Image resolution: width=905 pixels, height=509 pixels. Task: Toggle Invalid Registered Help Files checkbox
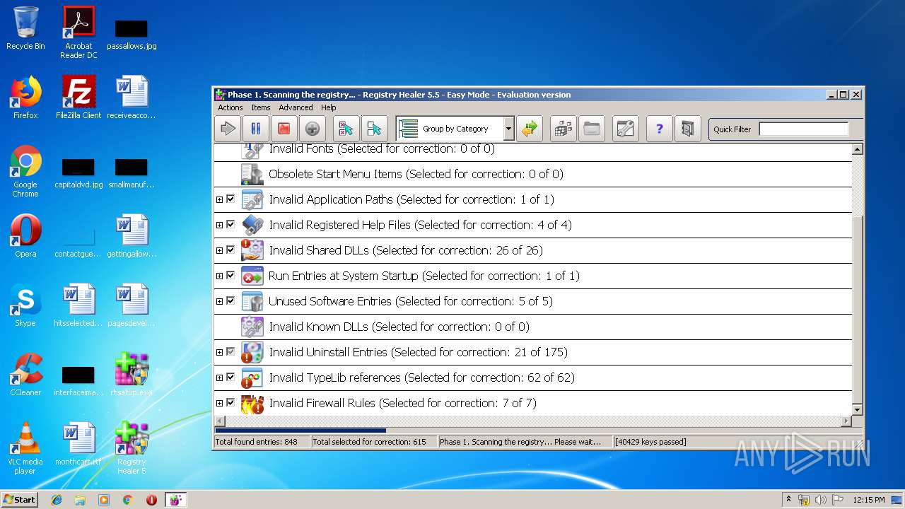pyautogui.click(x=230, y=225)
